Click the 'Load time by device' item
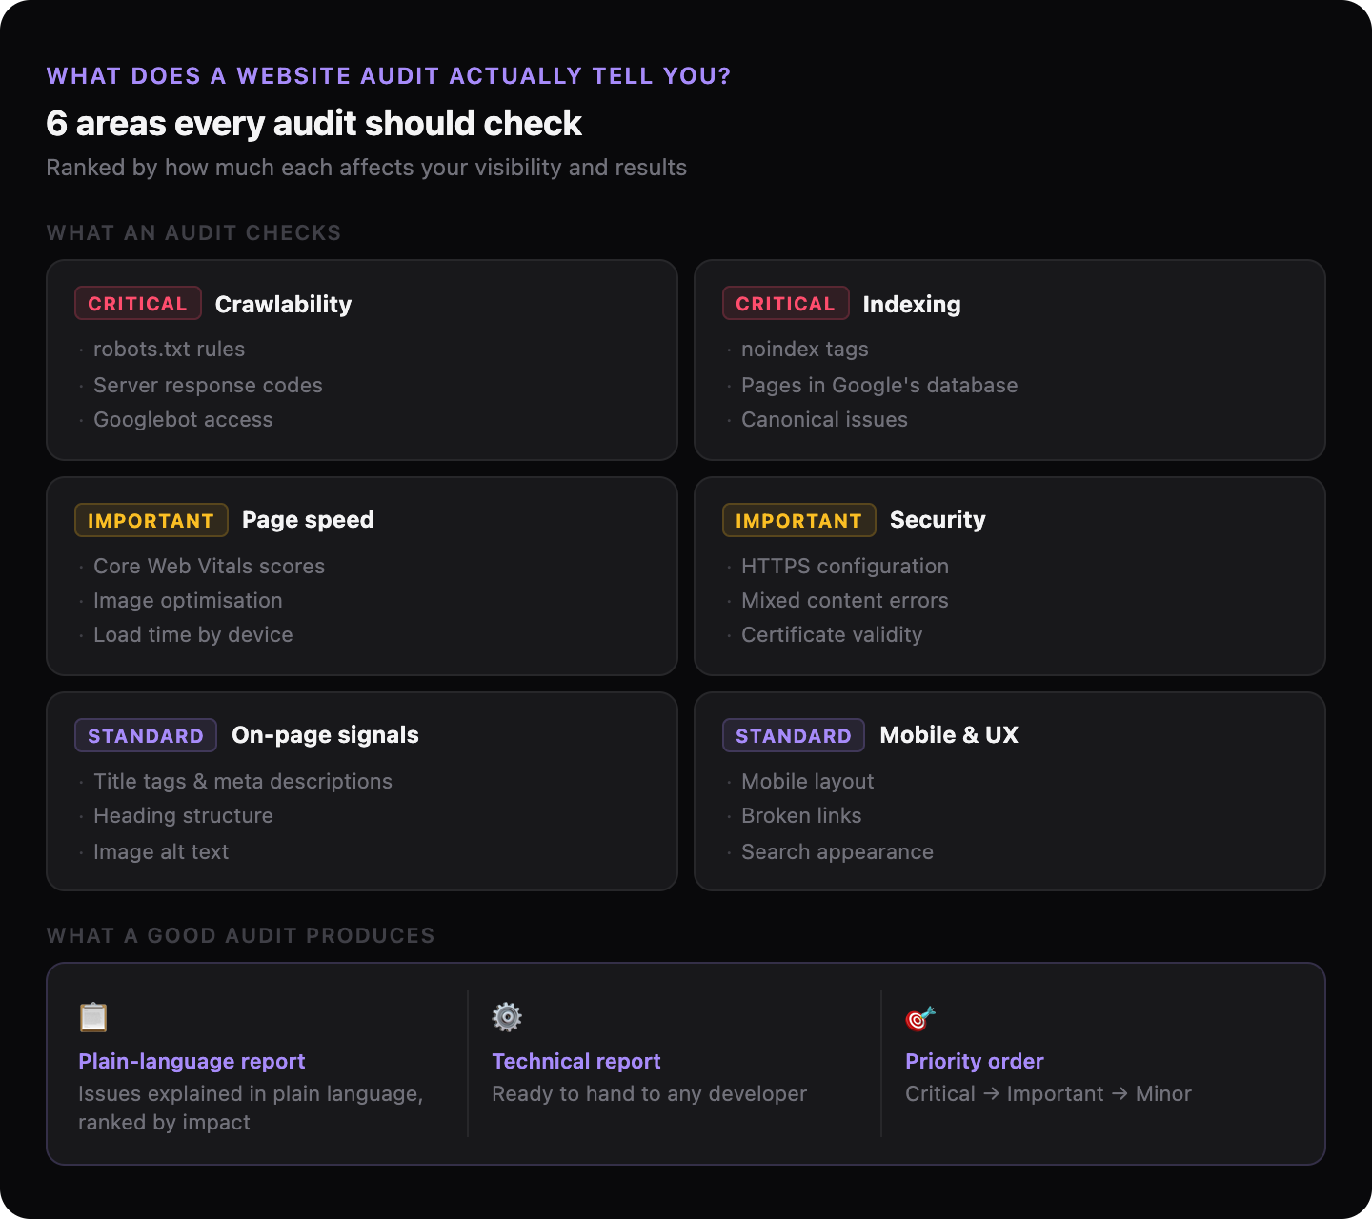1372x1219 pixels. (x=192, y=635)
